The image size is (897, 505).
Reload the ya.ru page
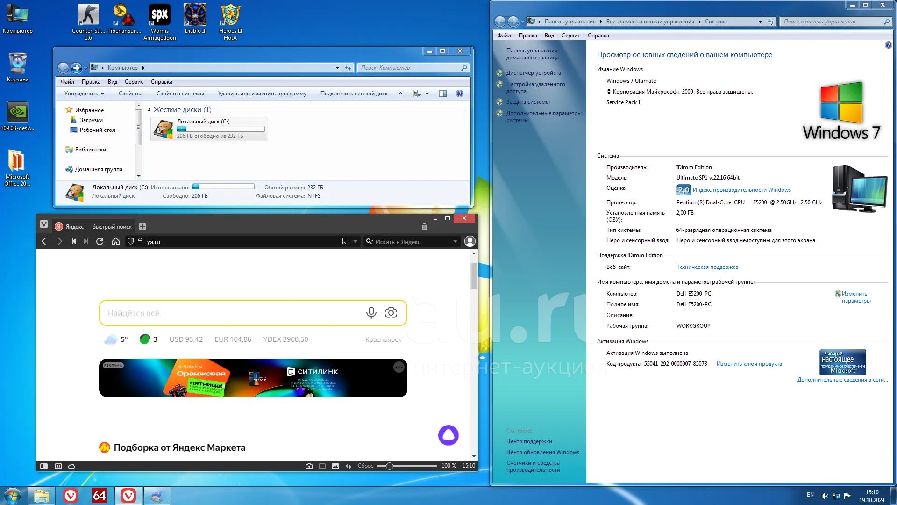(100, 241)
